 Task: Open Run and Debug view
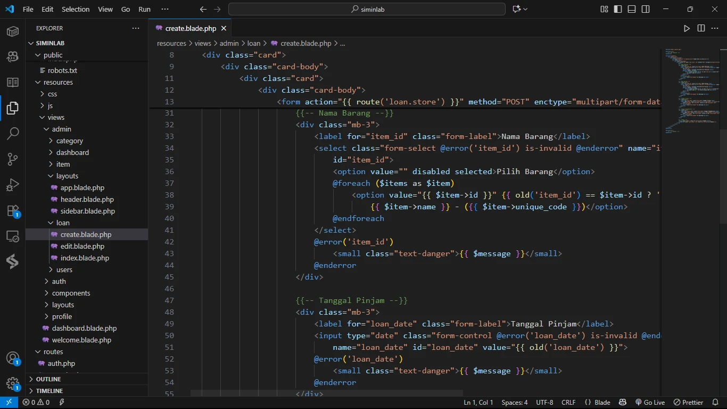tap(13, 185)
